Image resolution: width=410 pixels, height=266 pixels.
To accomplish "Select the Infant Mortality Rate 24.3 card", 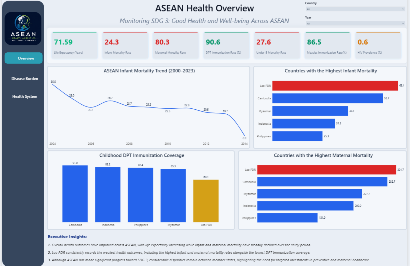I will [x=125, y=45].
